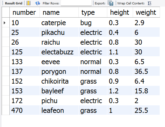
Task: Click the Result Grid view icon
Action: pyautogui.click(x=29, y=3)
